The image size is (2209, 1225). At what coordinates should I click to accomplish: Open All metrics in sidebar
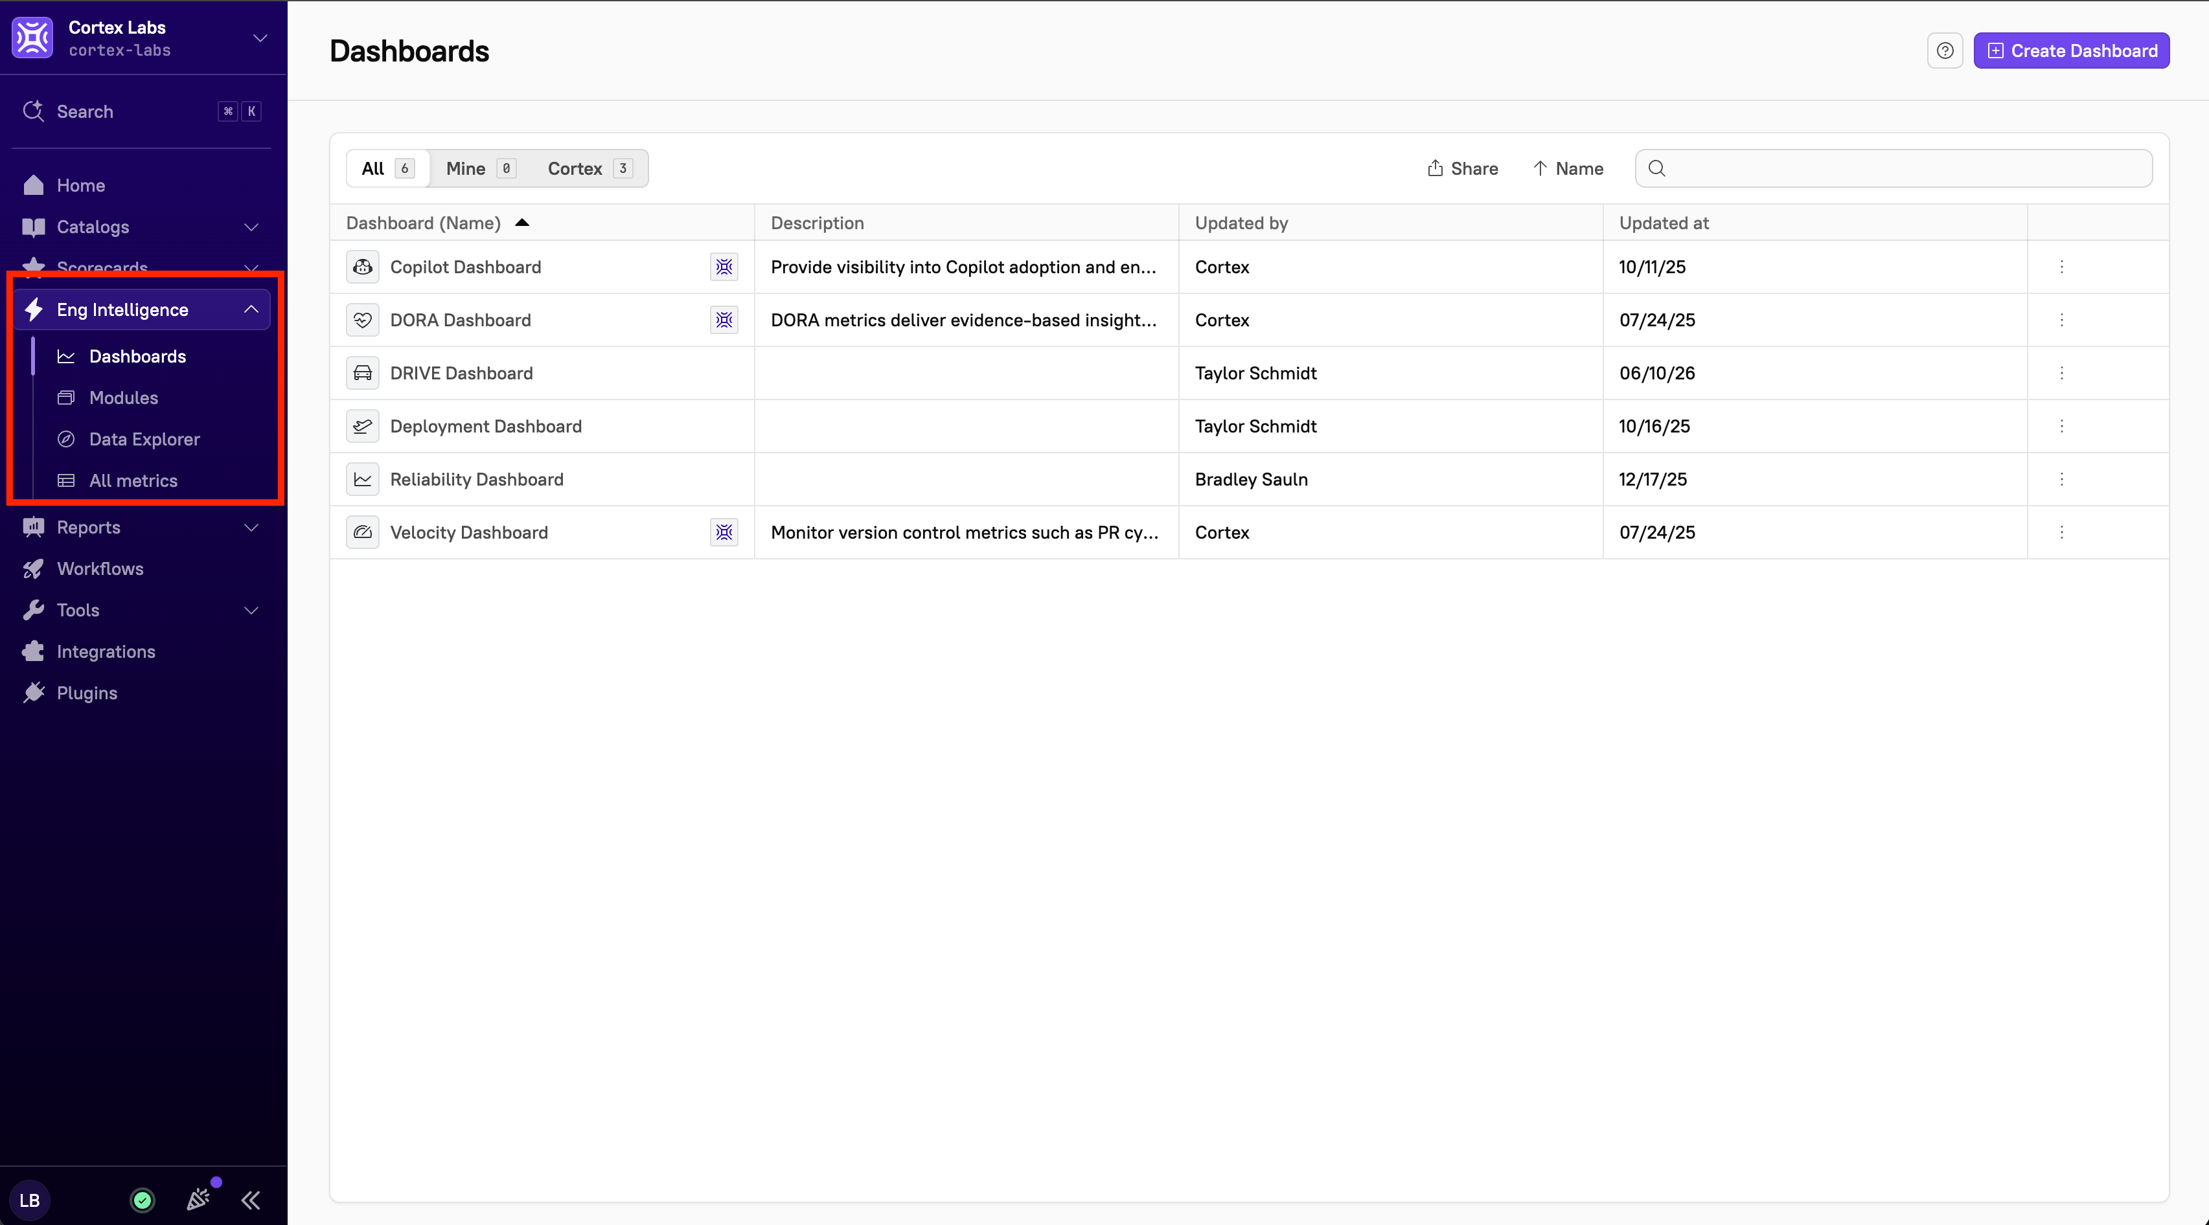click(x=133, y=480)
